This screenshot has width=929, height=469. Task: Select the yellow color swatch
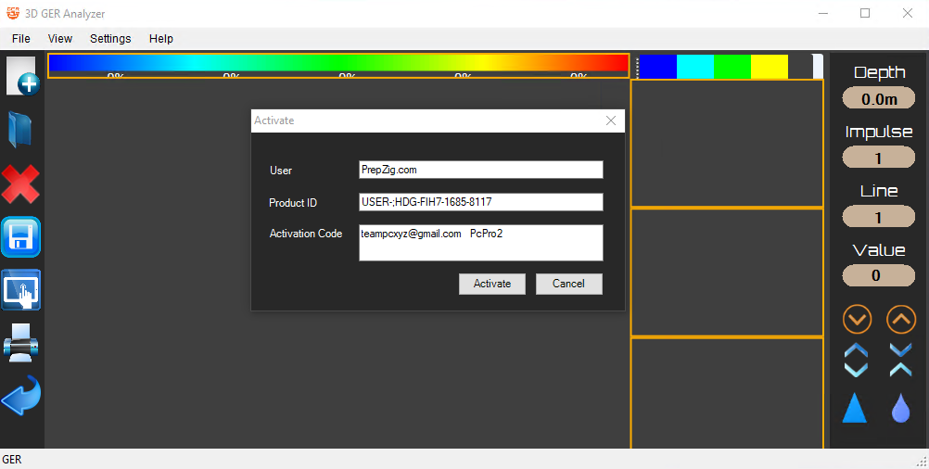769,67
